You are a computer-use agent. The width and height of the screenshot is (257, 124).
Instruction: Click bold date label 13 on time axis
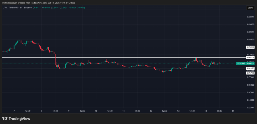point(178,111)
